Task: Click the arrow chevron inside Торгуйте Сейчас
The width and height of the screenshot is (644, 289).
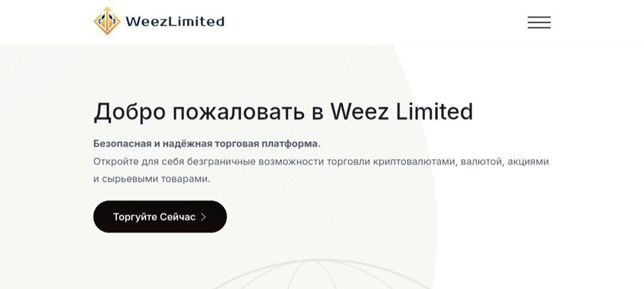Action: pos(204,217)
